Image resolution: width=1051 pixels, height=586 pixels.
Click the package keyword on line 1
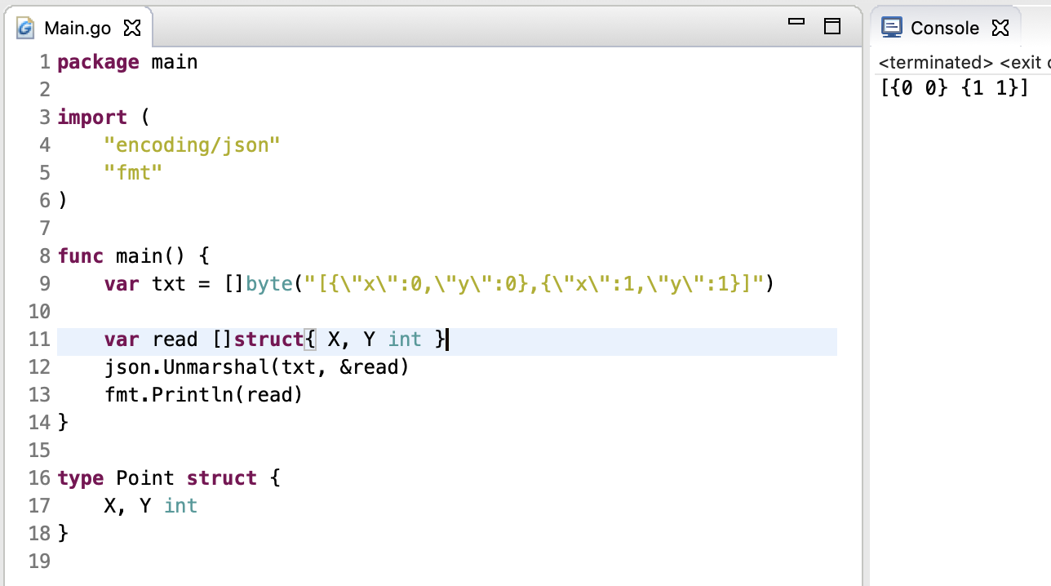pos(98,62)
